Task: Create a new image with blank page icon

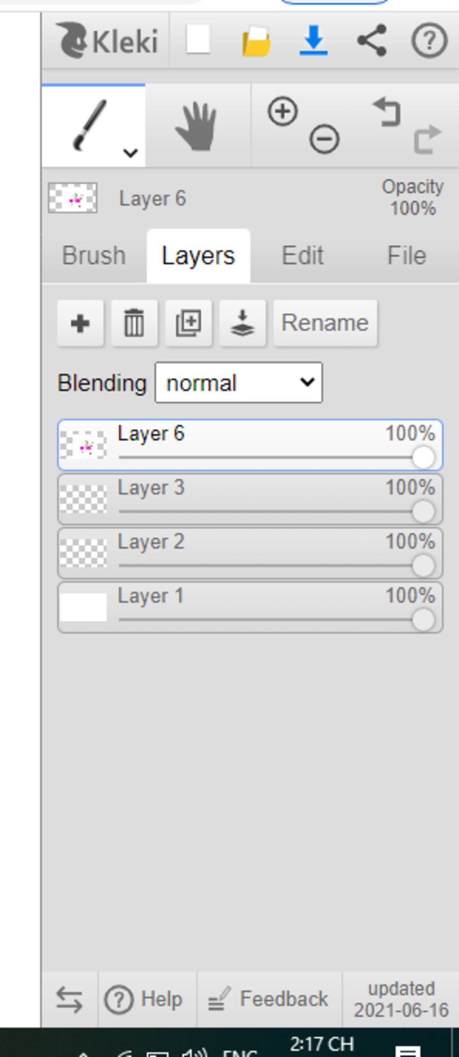Action: (x=198, y=40)
